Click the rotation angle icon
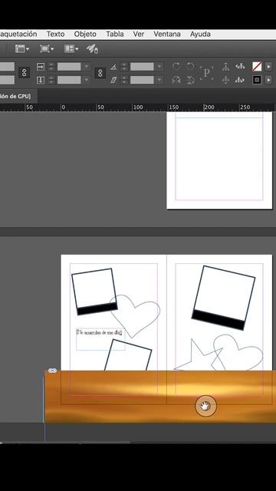 pos(113,67)
